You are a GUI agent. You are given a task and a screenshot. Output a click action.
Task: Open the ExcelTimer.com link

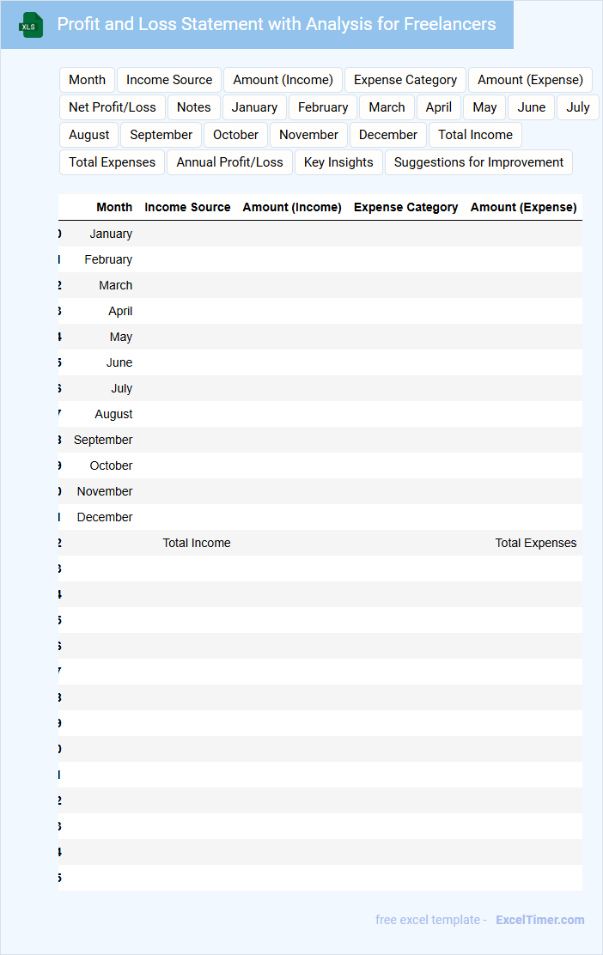tap(540, 920)
